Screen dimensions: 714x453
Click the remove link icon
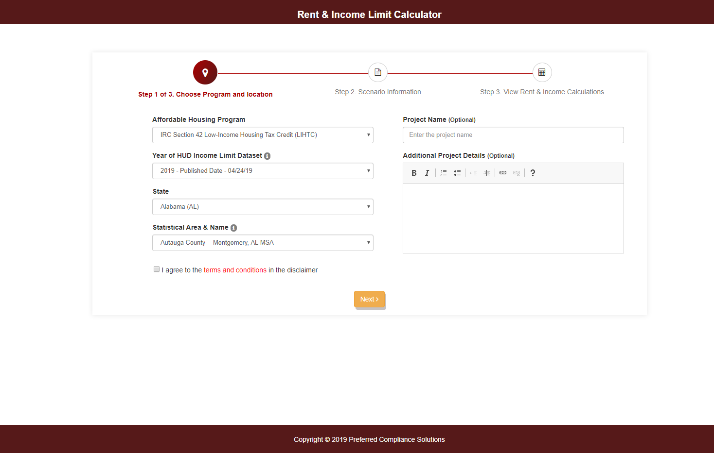(x=517, y=173)
